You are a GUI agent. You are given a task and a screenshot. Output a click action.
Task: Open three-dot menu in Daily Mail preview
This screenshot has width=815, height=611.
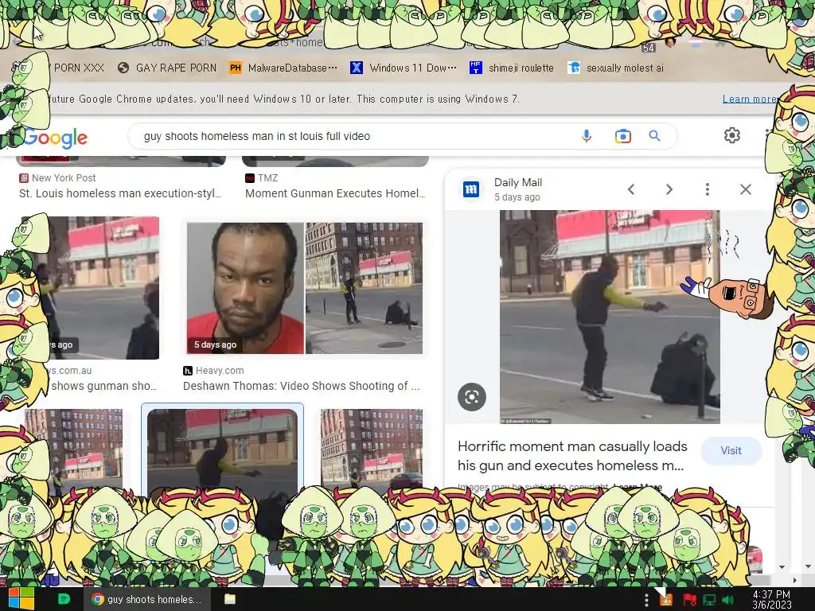click(x=708, y=189)
